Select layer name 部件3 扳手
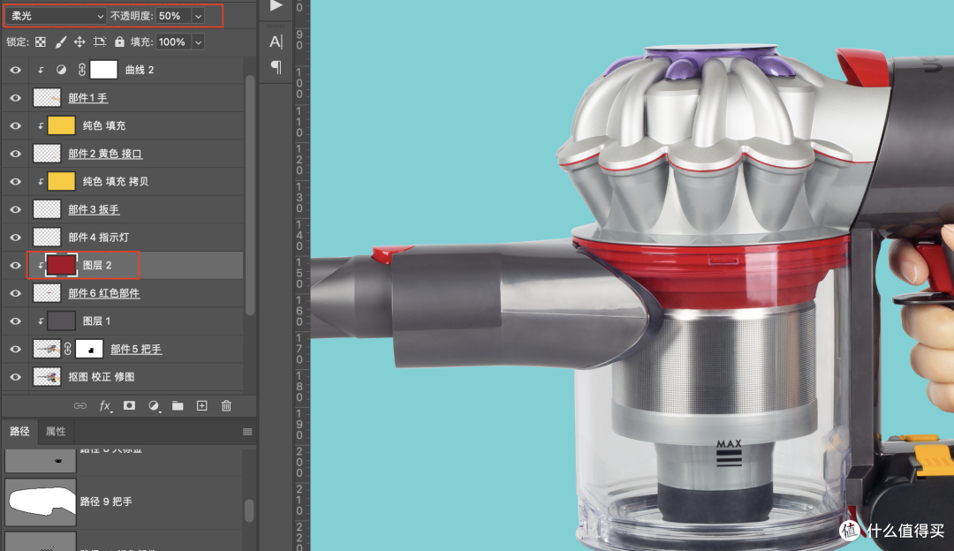This screenshot has height=551, width=954. pos(94,210)
